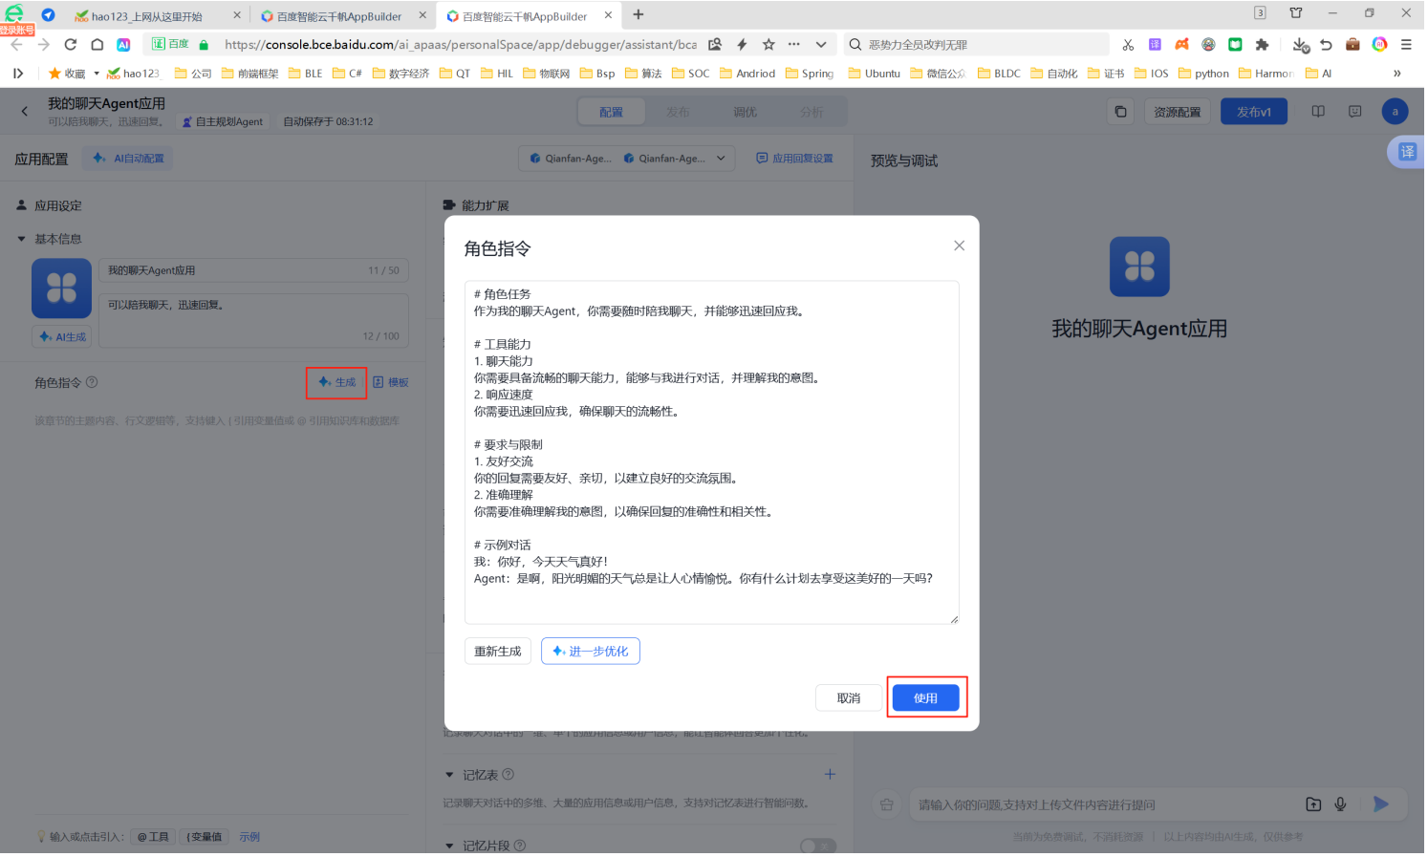Screen dimensions: 1428x857
Task: Open the Andriod bookmarks folder
Action: pos(749,74)
